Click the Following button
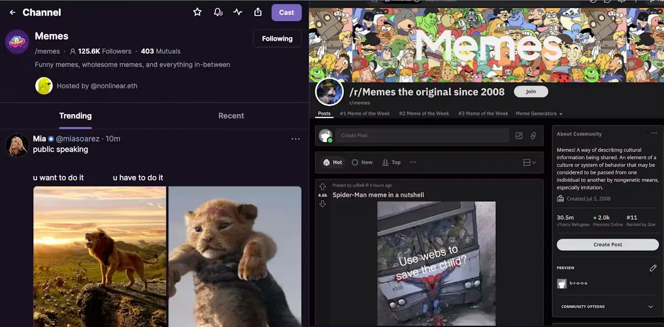 [x=277, y=39]
